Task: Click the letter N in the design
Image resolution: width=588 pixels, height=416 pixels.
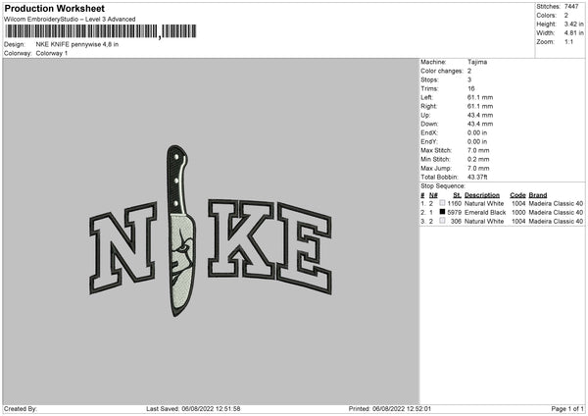Action: click(x=122, y=248)
